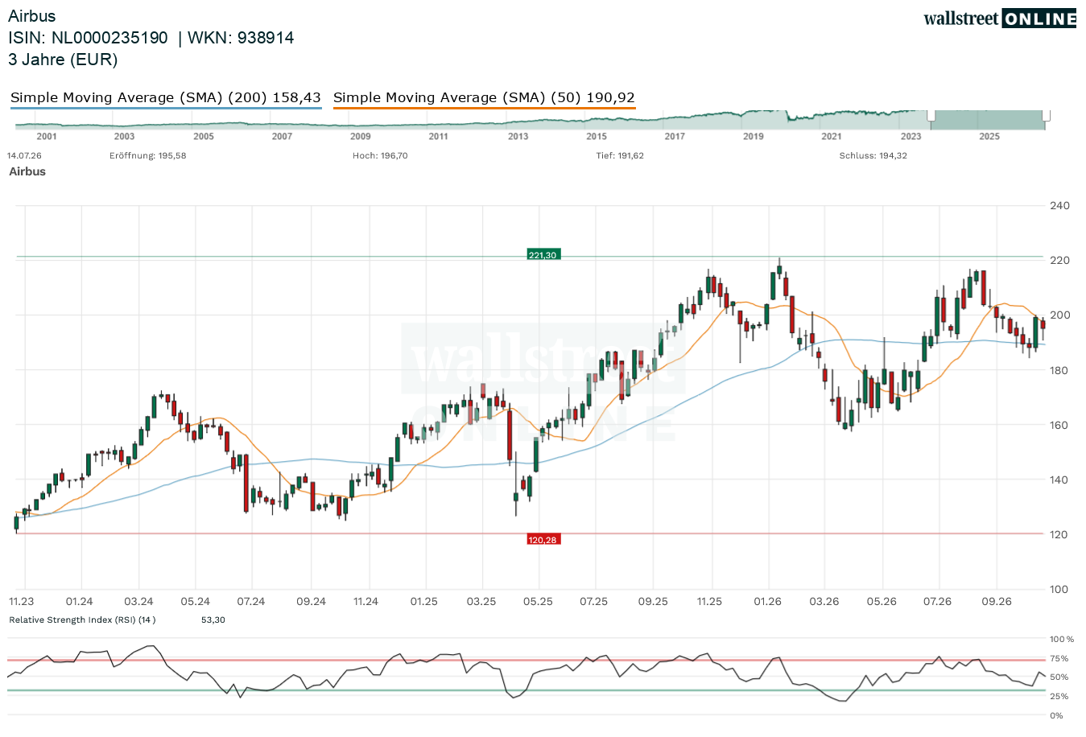Click the Tief: 191,62 value
The height and width of the screenshot is (737, 1086).
[620, 155]
